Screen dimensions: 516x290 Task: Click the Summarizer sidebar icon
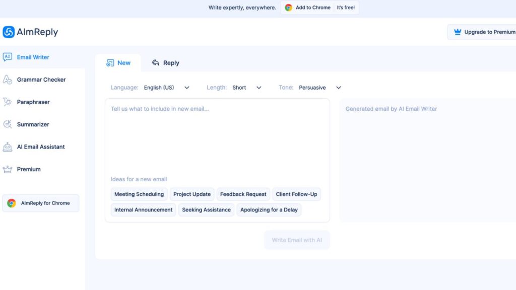coord(7,124)
